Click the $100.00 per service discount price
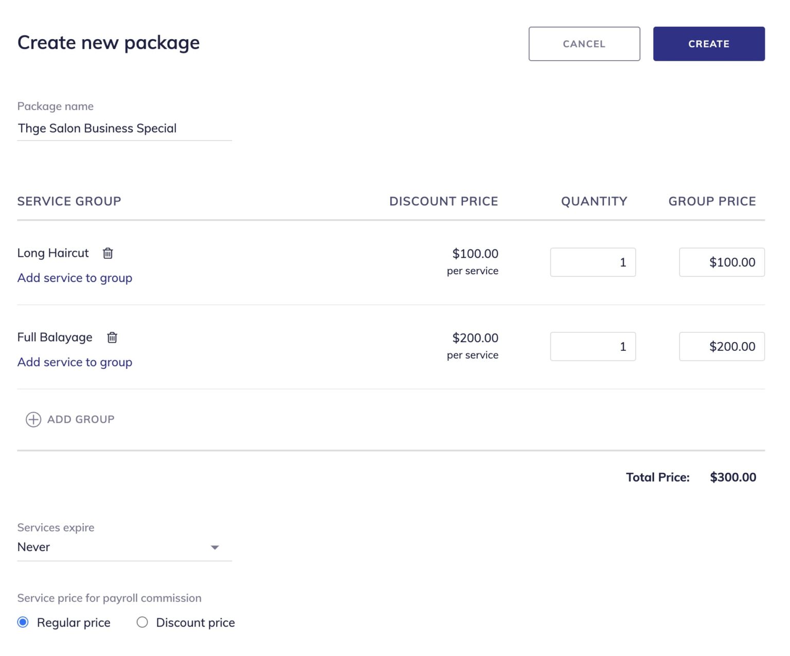Viewport: 790px width, 656px height. tap(475, 254)
